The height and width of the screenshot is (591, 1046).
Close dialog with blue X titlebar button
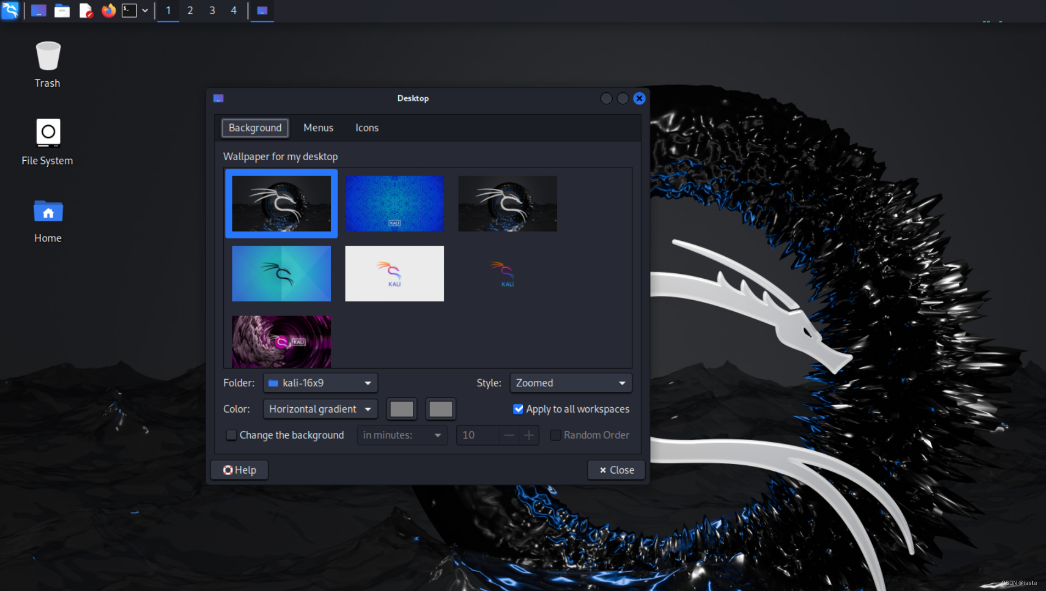point(639,98)
